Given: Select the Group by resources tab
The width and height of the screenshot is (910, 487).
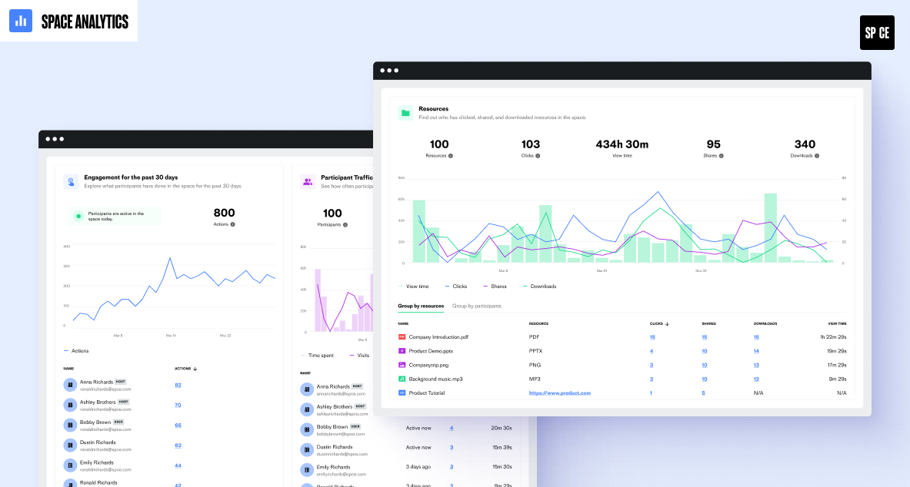Looking at the screenshot, I should pos(421,306).
